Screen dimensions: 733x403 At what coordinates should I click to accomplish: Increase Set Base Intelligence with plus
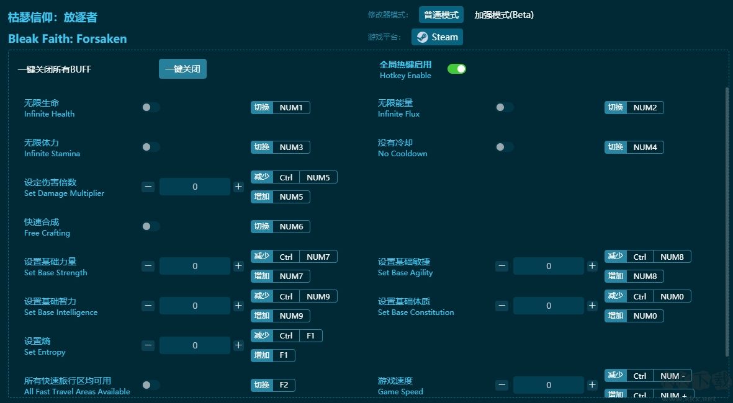[238, 306]
